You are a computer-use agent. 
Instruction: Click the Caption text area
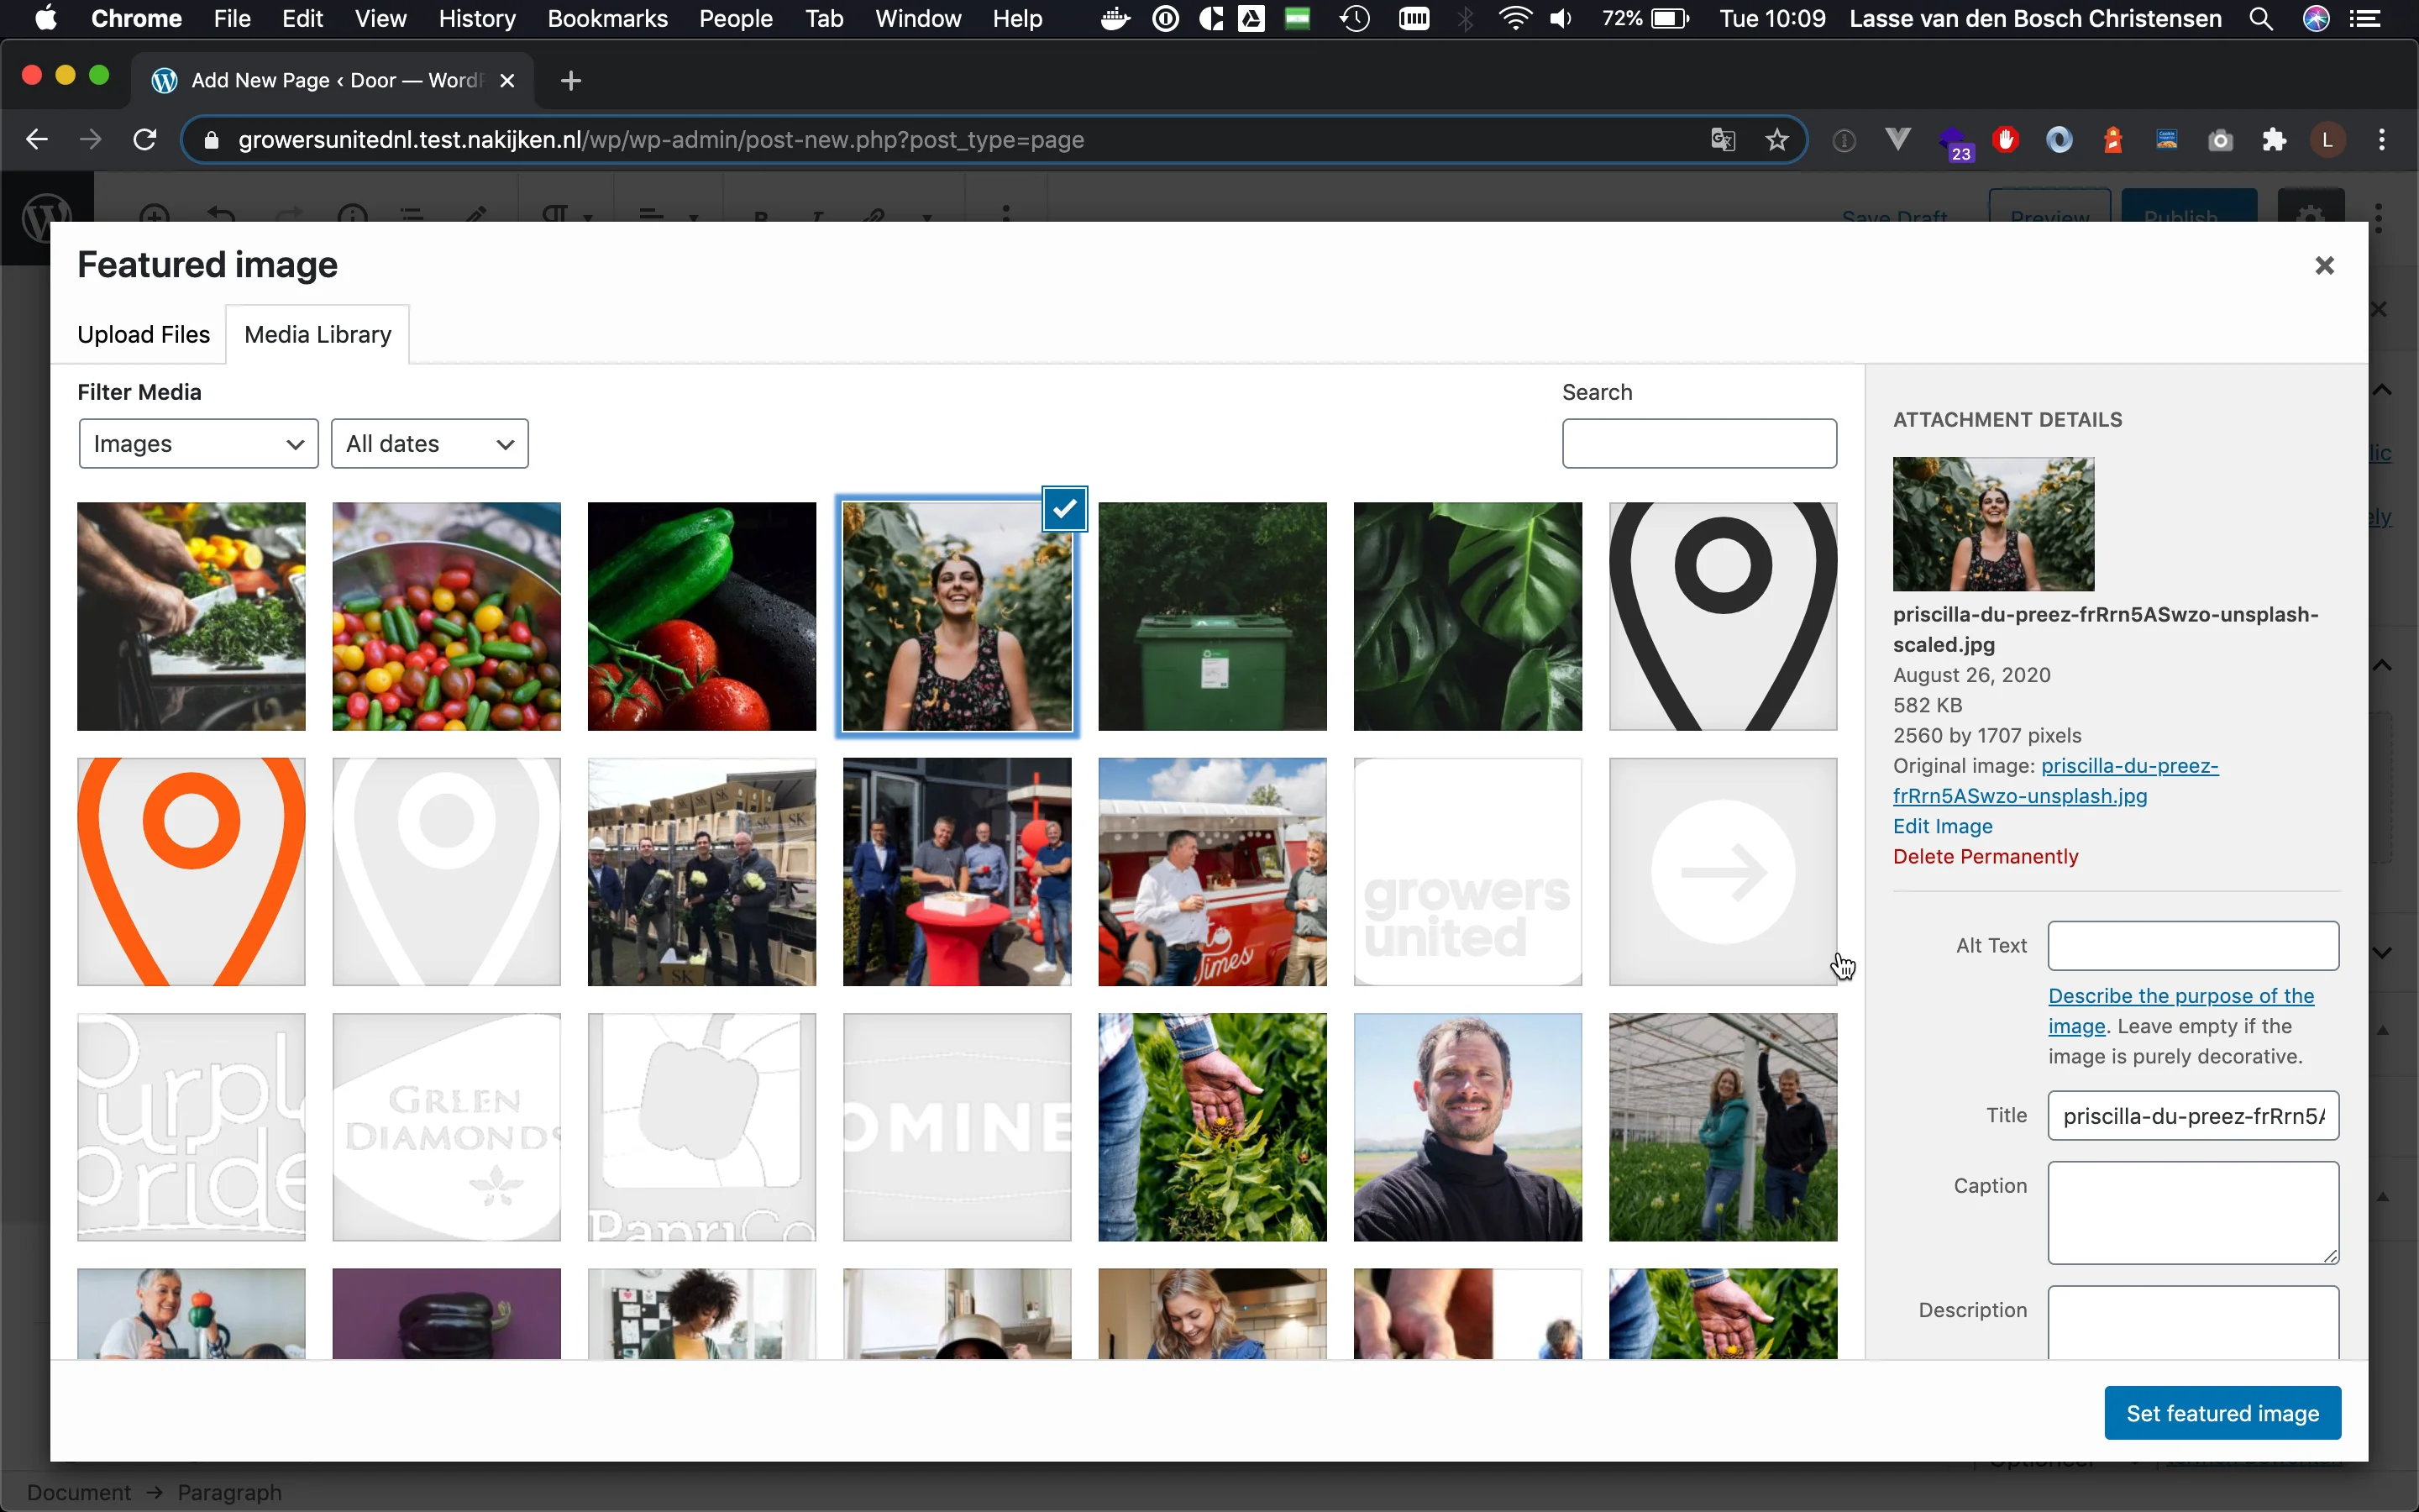(2193, 1212)
